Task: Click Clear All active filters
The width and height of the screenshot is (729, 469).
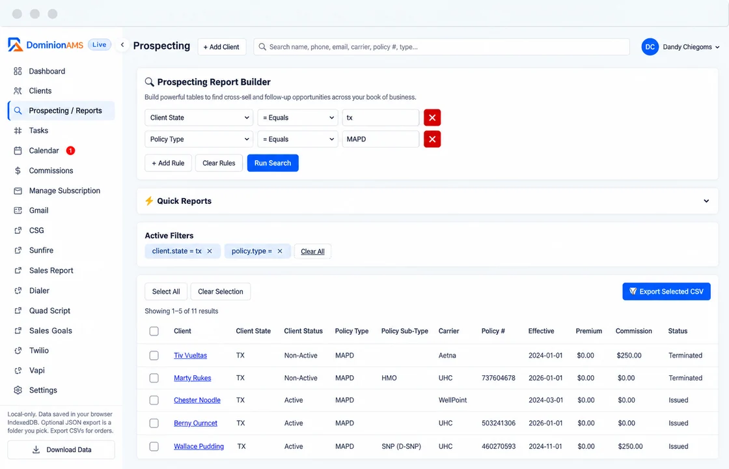Action: (x=312, y=251)
